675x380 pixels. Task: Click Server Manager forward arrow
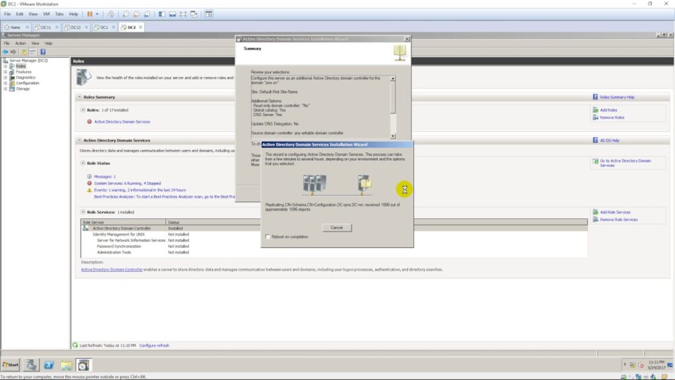click(x=13, y=51)
